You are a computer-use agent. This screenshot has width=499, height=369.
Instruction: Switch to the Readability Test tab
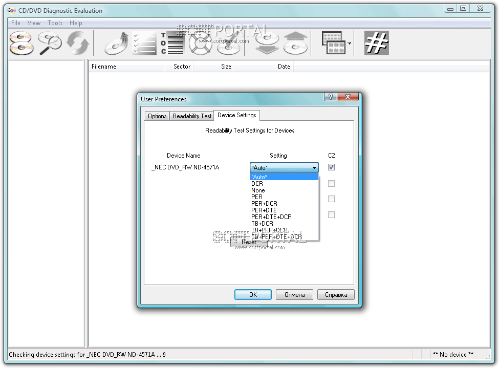click(192, 116)
